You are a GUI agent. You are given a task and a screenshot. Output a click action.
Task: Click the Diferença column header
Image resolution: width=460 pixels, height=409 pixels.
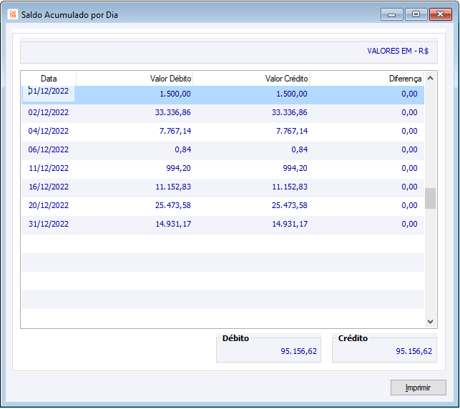(366, 79)
